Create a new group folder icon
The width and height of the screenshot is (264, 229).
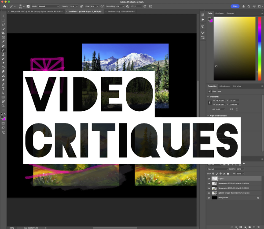(x=249, y=227)
